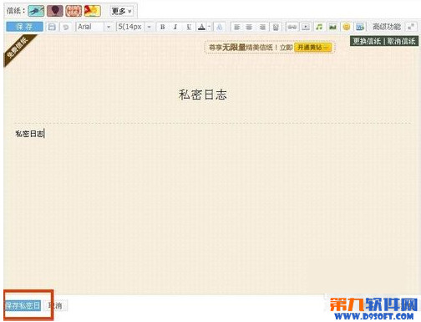Apply the red and yellow letter paper
421x322 pixels.
pos(93,11)
